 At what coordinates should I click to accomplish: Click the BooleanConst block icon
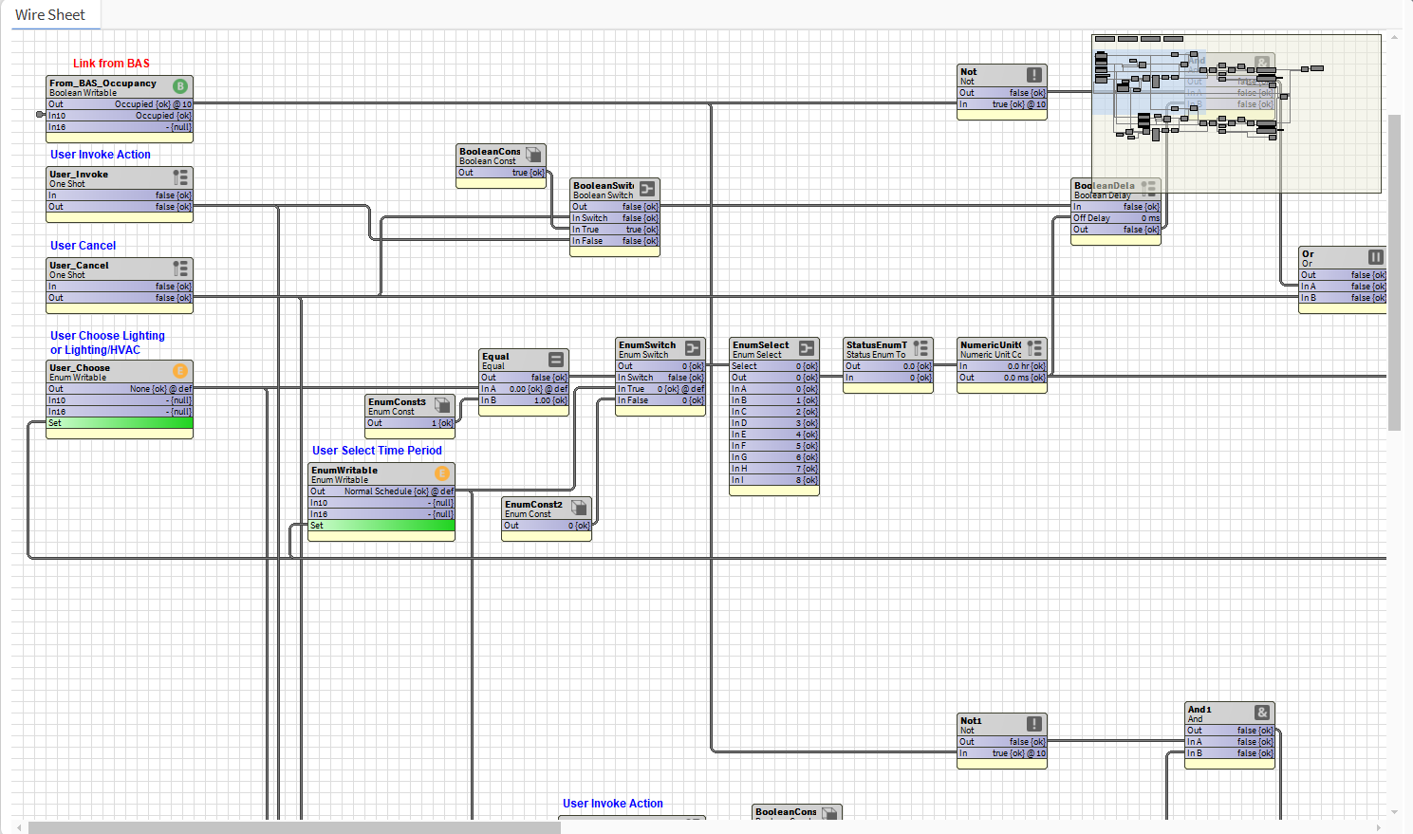tap(533, 155)
